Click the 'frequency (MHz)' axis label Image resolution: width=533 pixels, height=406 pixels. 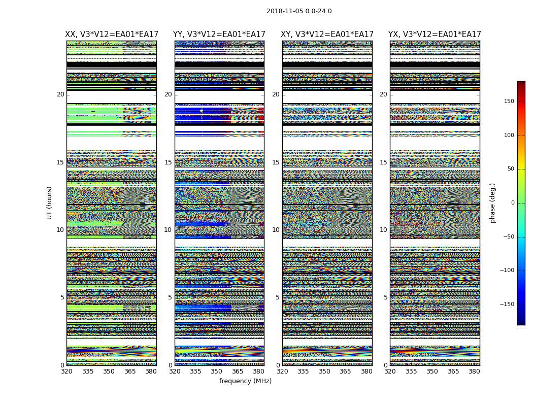click(245, 381)
